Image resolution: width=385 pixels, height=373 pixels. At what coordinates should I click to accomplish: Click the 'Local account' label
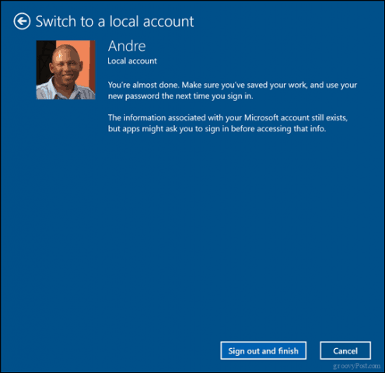[x=132, y=61]
